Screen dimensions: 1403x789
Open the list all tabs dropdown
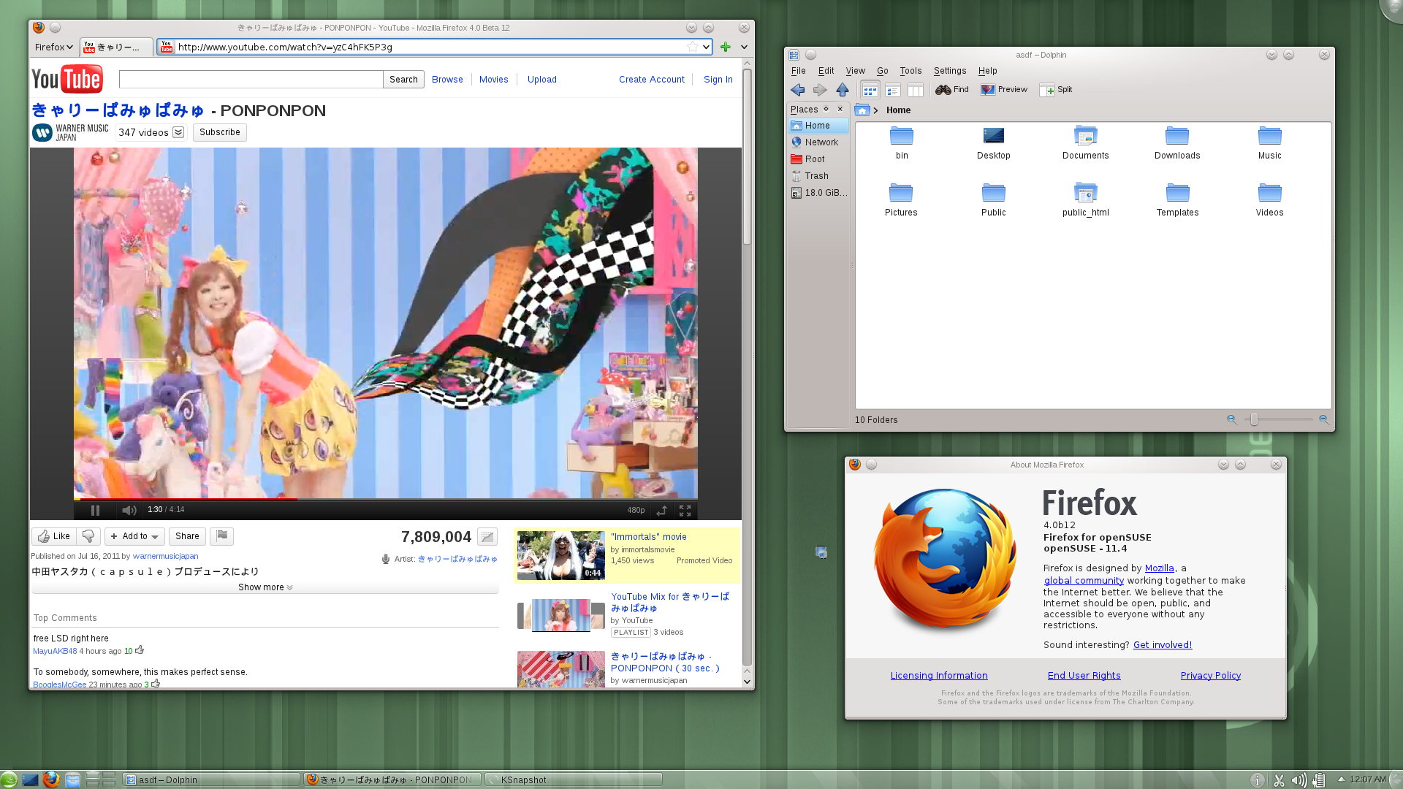[x=744, y=47]
